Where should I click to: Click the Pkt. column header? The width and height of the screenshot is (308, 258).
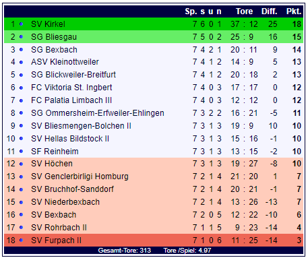[294, 11]
